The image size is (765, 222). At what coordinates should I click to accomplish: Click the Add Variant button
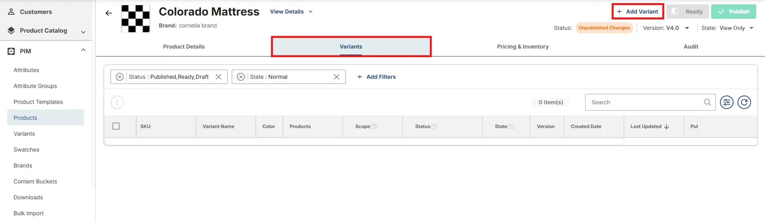(638, 12)
